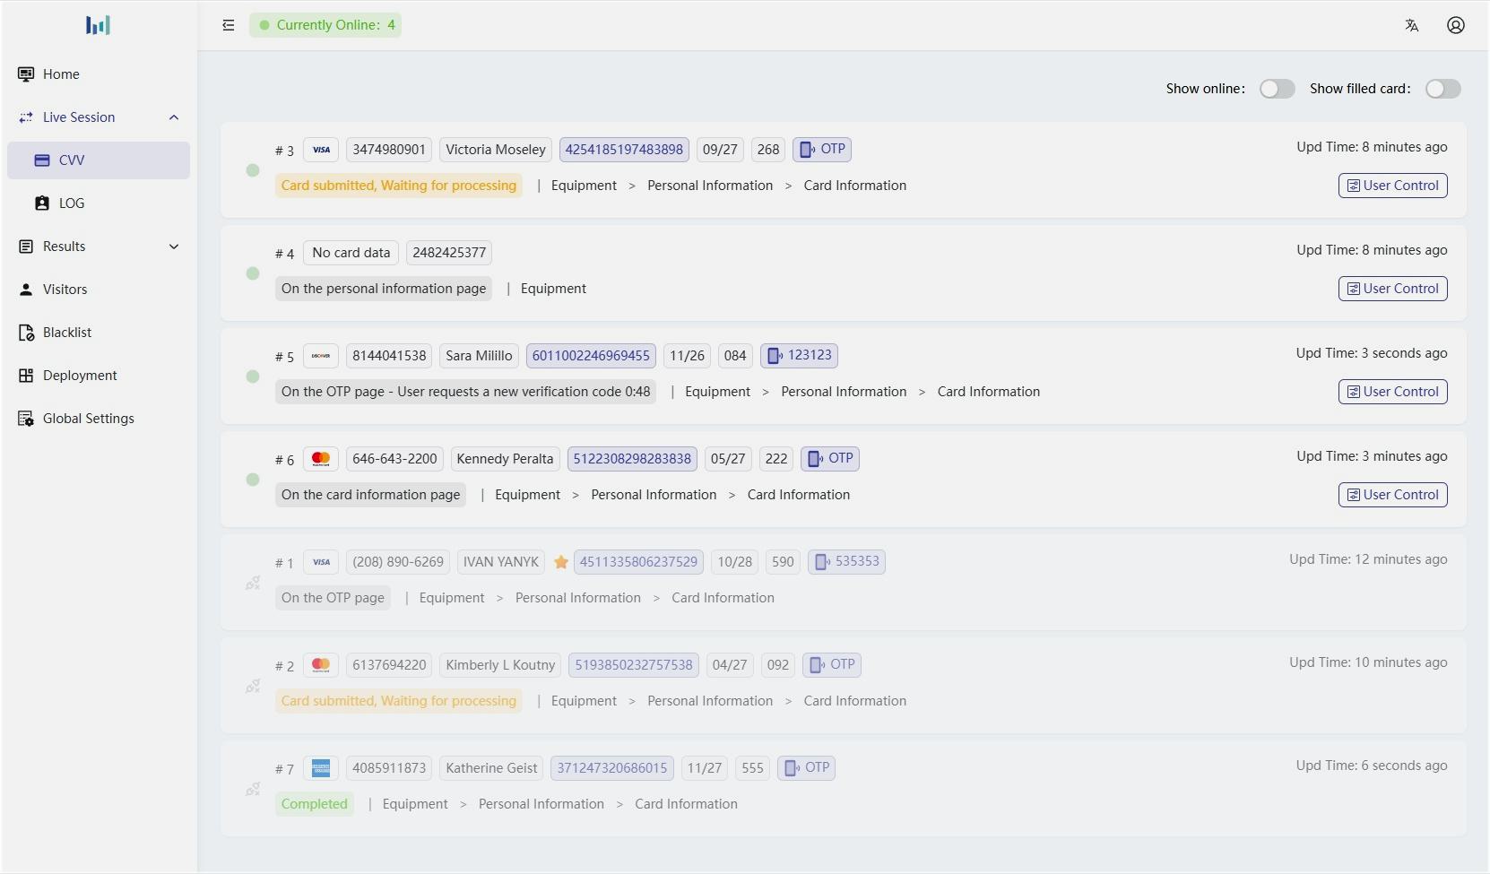The width and height of the screenshot is (1490, 874).
Task: Click the Deployment grid icon
Action: 26,376
